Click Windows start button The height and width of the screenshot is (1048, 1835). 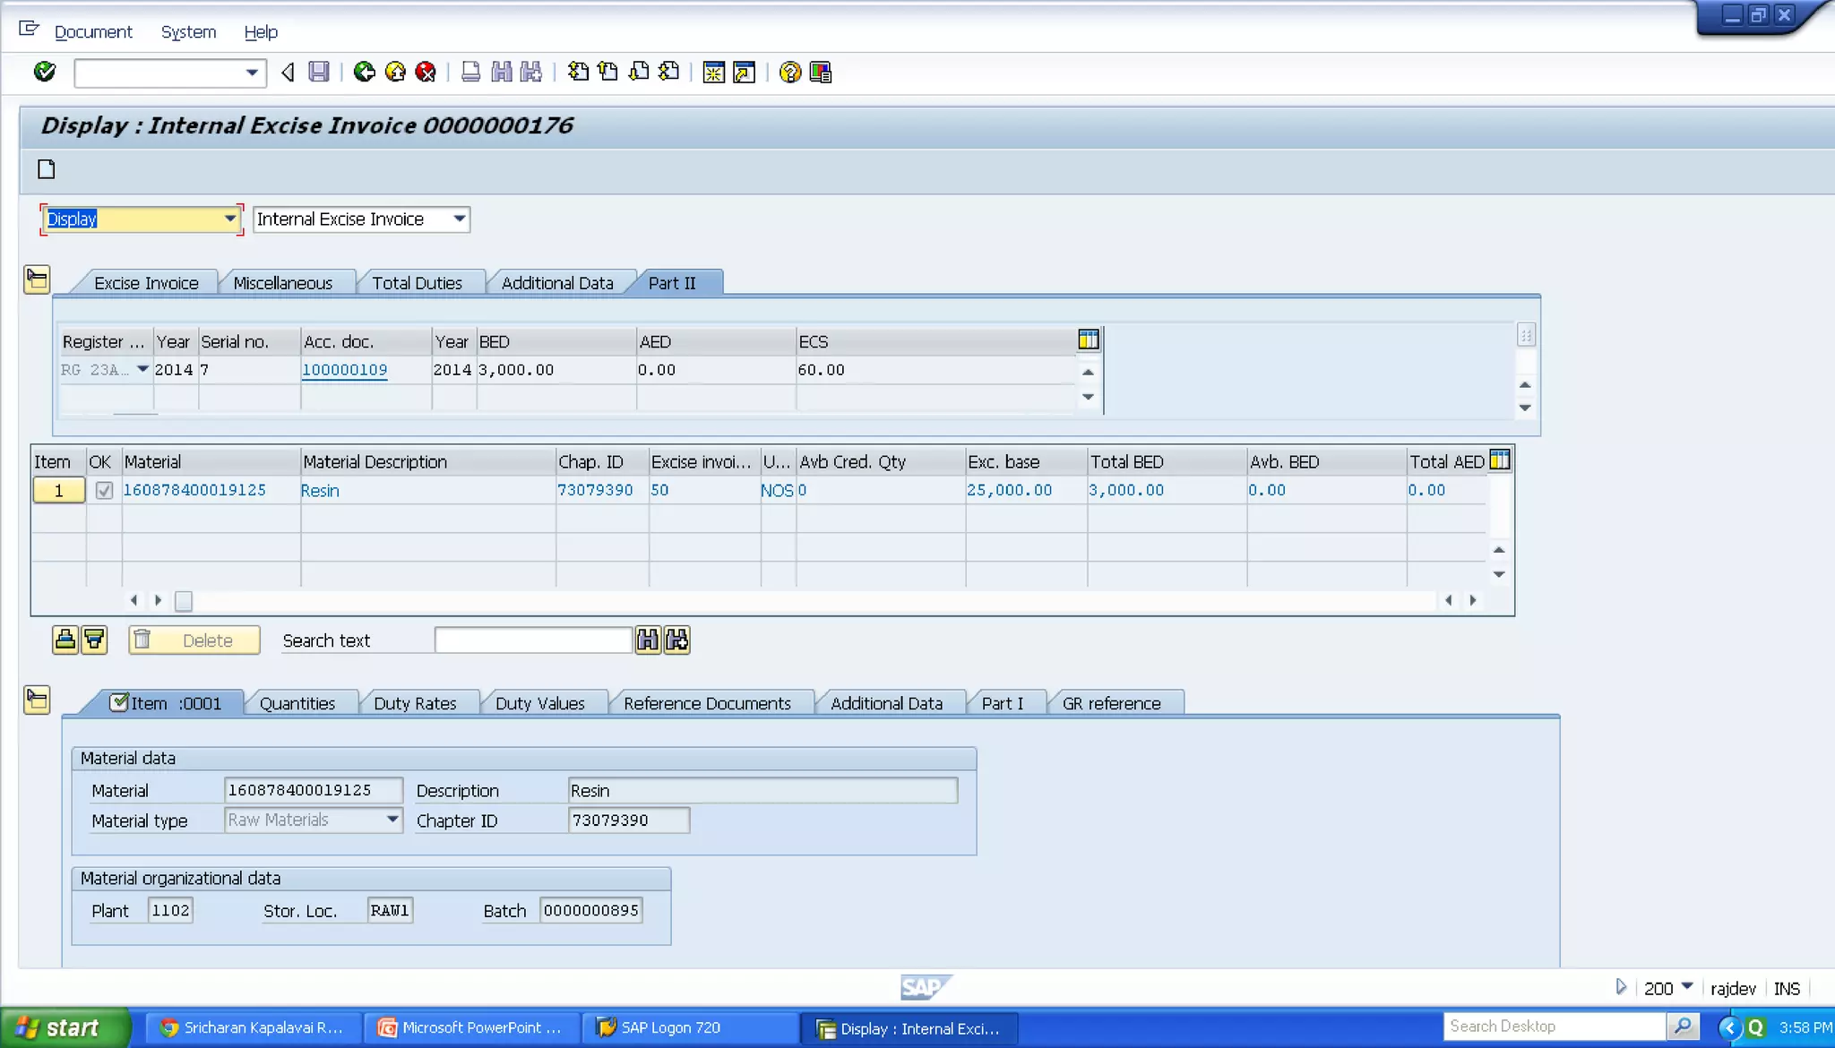pyautogui.click(x=65, y=1027)
